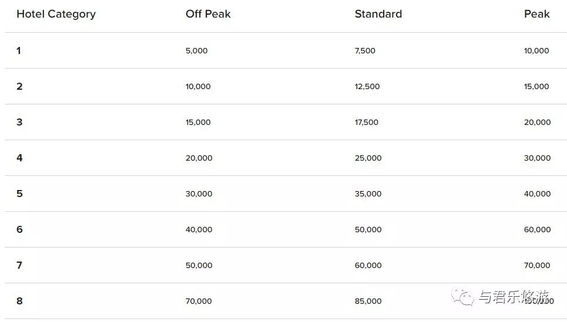Select category 6 row label
The width and height of the screenshot is (567, 322).
tap(19, 229)
